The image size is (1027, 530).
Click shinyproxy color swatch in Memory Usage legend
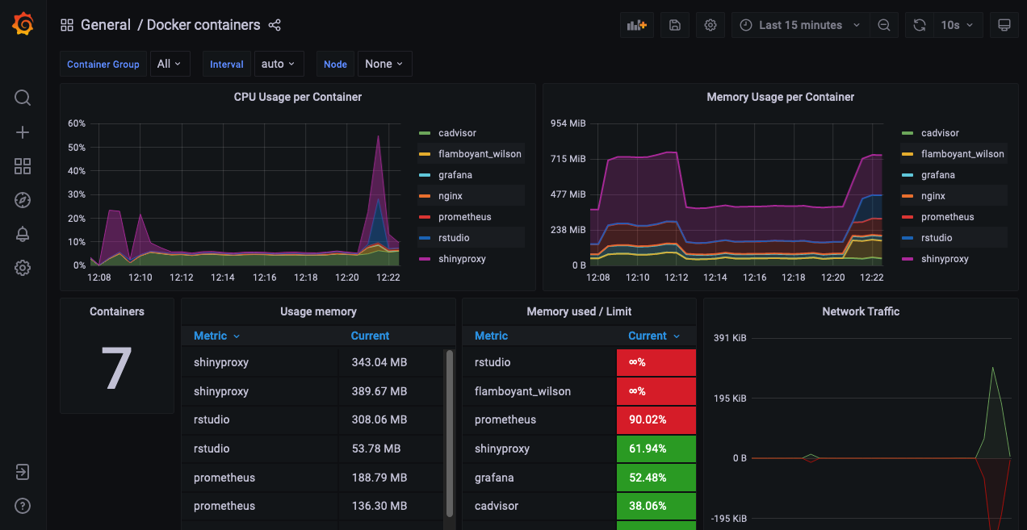point(908,259)
